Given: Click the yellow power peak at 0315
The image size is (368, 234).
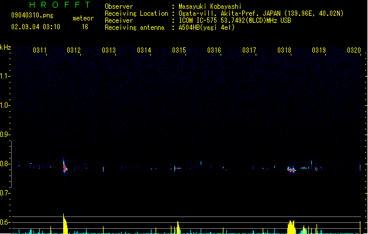Looking at the screenshot, I should point(178,228).
